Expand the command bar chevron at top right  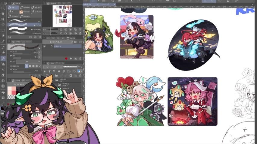point(253,4)
